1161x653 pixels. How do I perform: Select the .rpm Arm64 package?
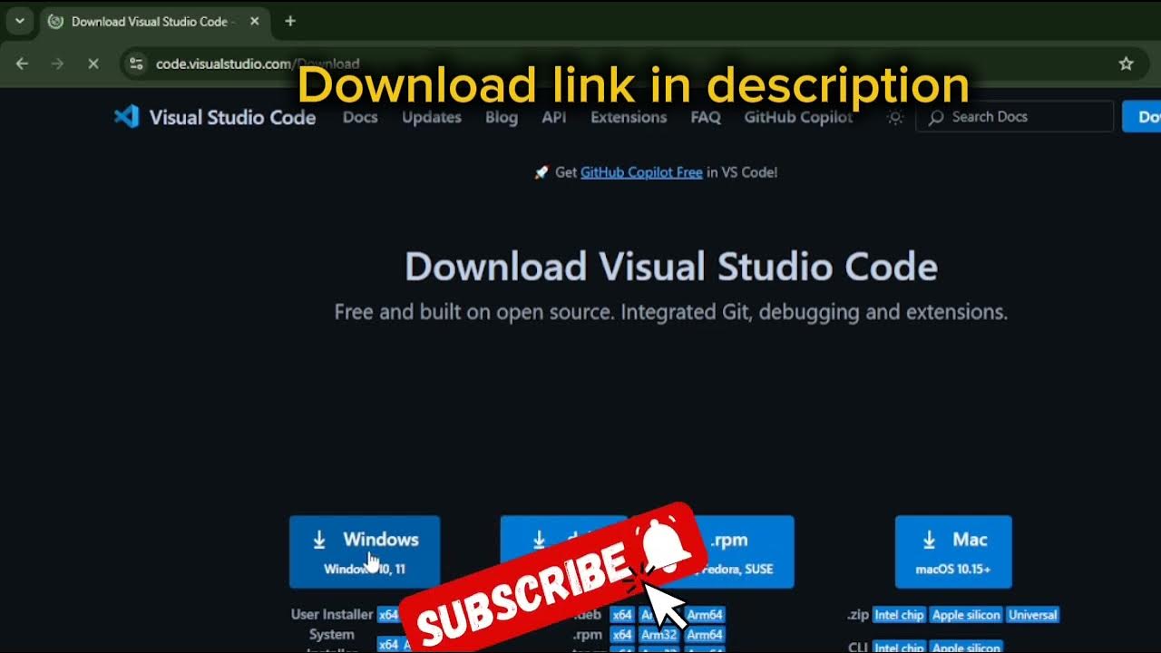[x=705, y=635]
